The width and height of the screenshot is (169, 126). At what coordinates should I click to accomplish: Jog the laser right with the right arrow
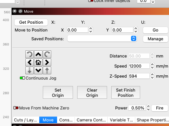[x=47, y=62]
